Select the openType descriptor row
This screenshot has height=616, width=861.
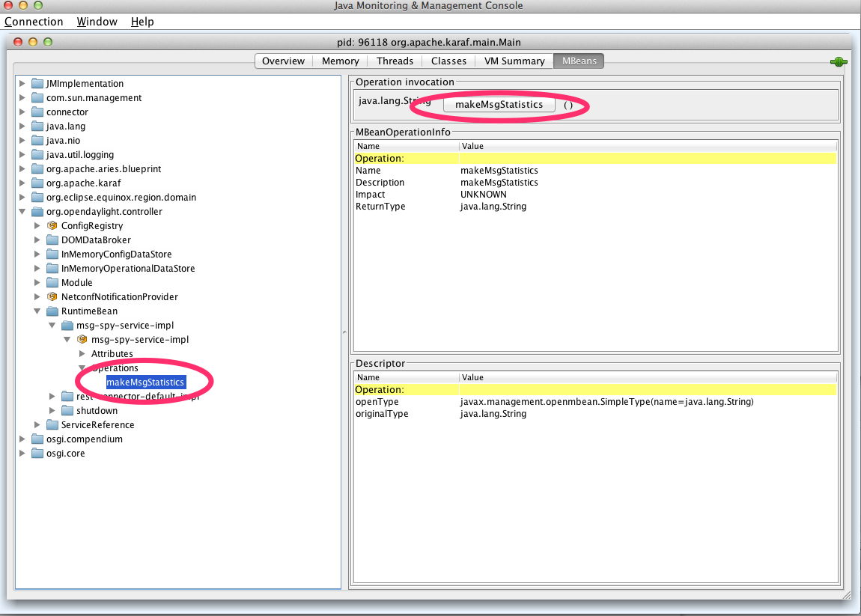595,402
